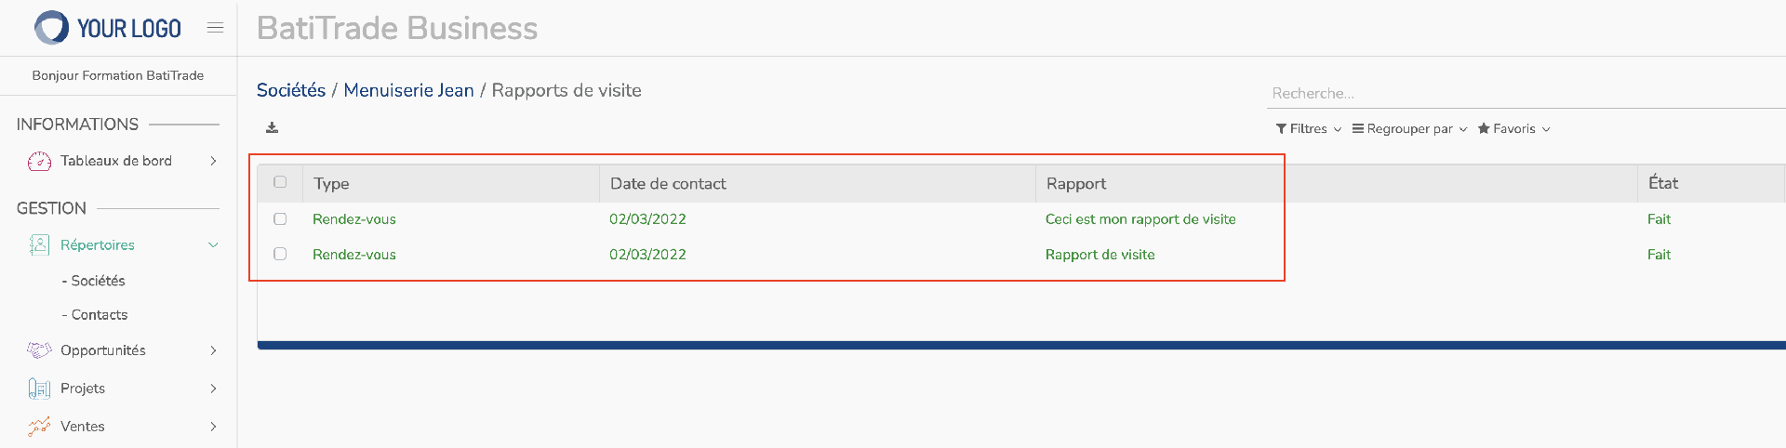Click the Tableaux de bord gauge icon
The image size is (1786, 448).
point(39,162)
